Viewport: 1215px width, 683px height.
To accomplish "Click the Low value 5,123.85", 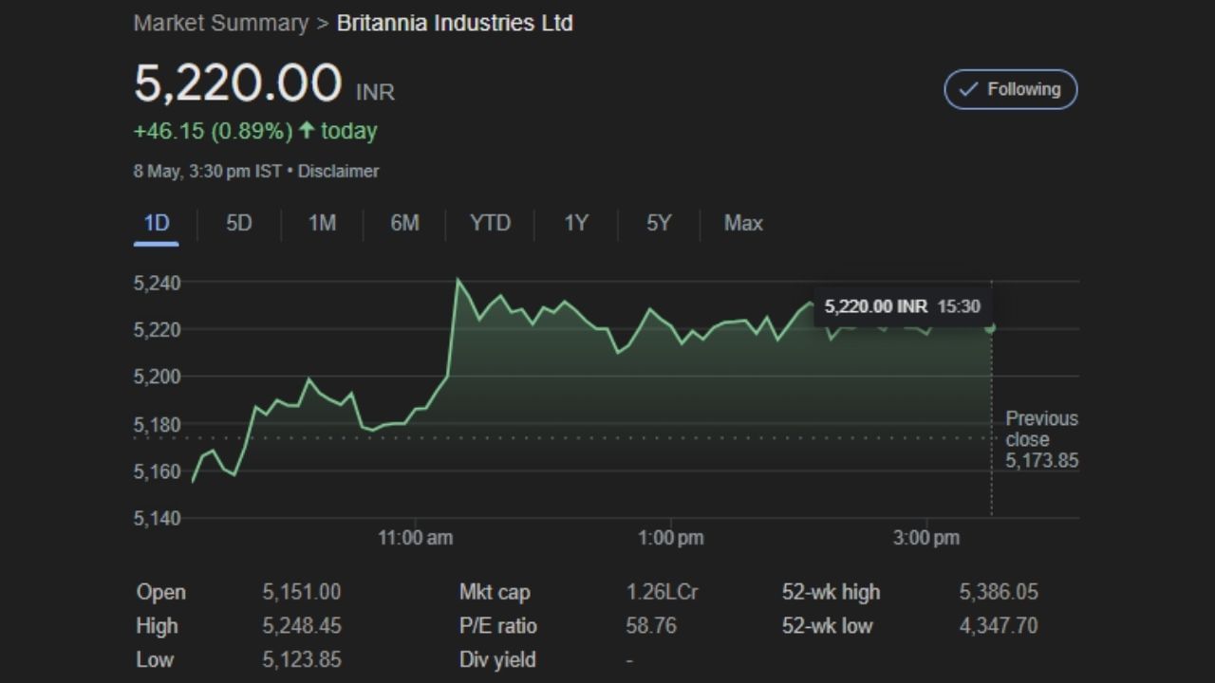I will pos(301,659).
